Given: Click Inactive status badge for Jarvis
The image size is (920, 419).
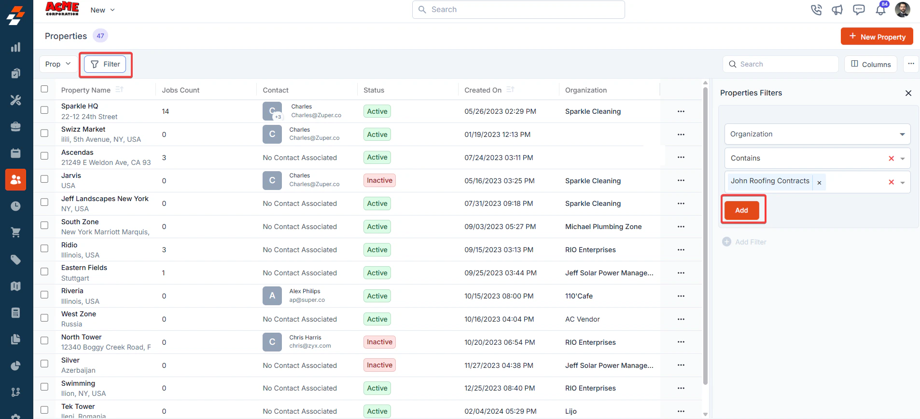Looking at the screenshot, I should click(x=379, y=180).
